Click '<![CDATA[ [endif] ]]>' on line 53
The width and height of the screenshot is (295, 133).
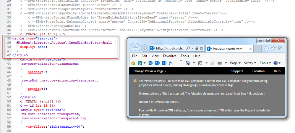40,101
